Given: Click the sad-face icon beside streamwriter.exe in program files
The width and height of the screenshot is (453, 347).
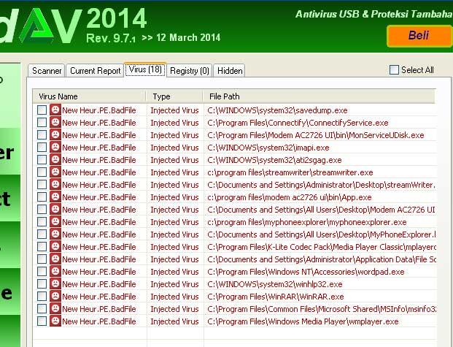Looking at the screenshot, I should [x=55, y=172].
